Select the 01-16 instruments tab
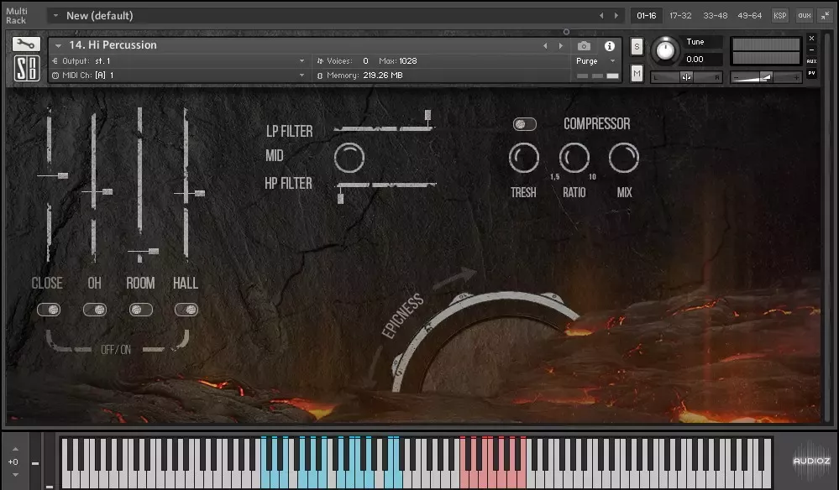The width and height of the screenshot is (839, 490). pos(649,15)
